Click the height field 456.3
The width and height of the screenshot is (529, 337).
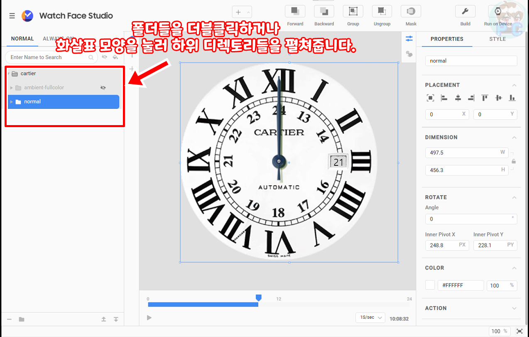(467, 170)
